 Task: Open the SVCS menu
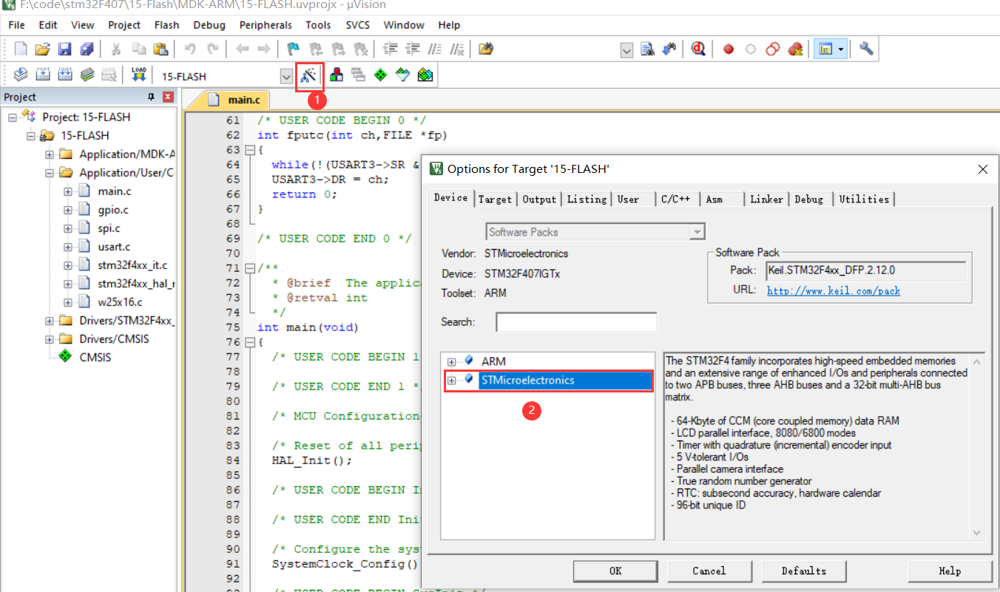click(x=357, y=24)
